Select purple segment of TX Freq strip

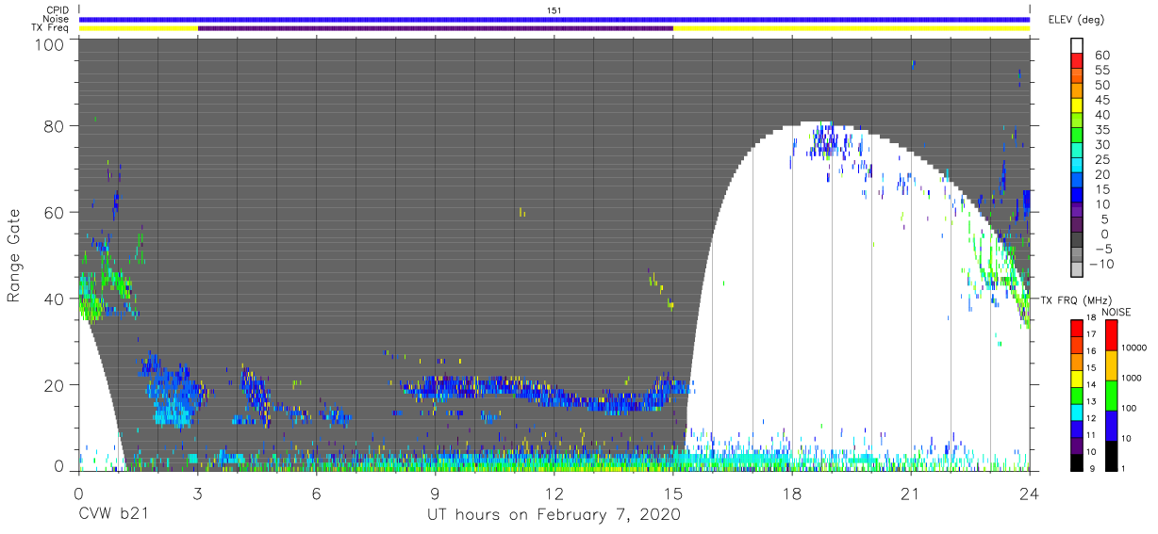(436, 28)
